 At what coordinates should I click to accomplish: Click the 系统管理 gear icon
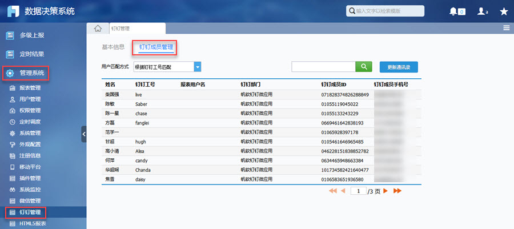click(13, 133)
